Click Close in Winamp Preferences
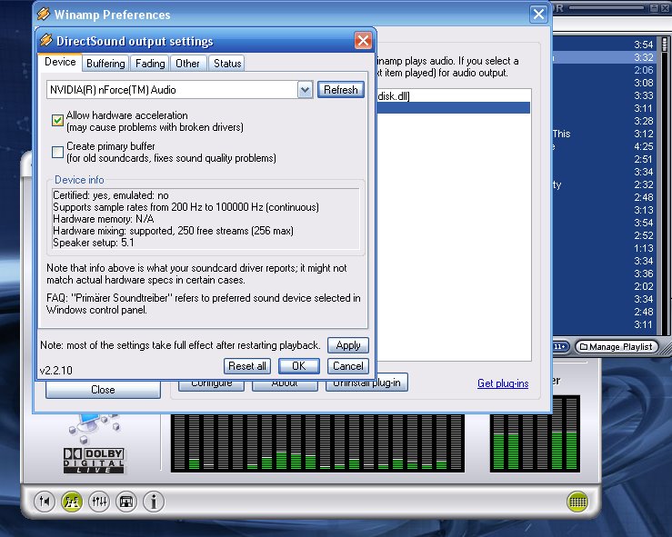The height and width of the screenshot is (537, 672). [103, 389]
